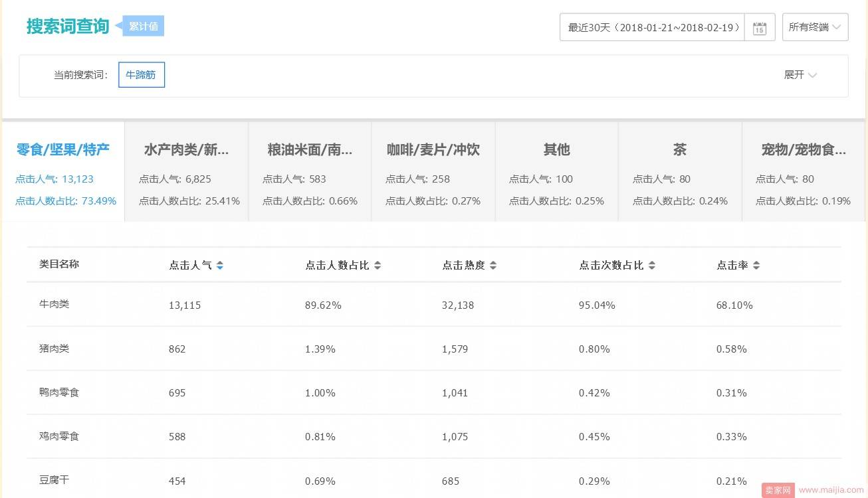868x498 pixels.
Task: Click the 0.31% value in 鸭肉零食 row
Action: coord(732,393)
